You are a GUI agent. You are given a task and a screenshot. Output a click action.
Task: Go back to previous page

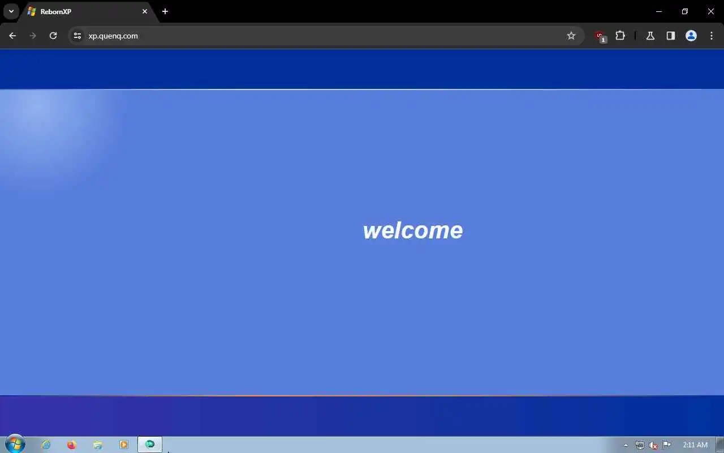(12, 36)
